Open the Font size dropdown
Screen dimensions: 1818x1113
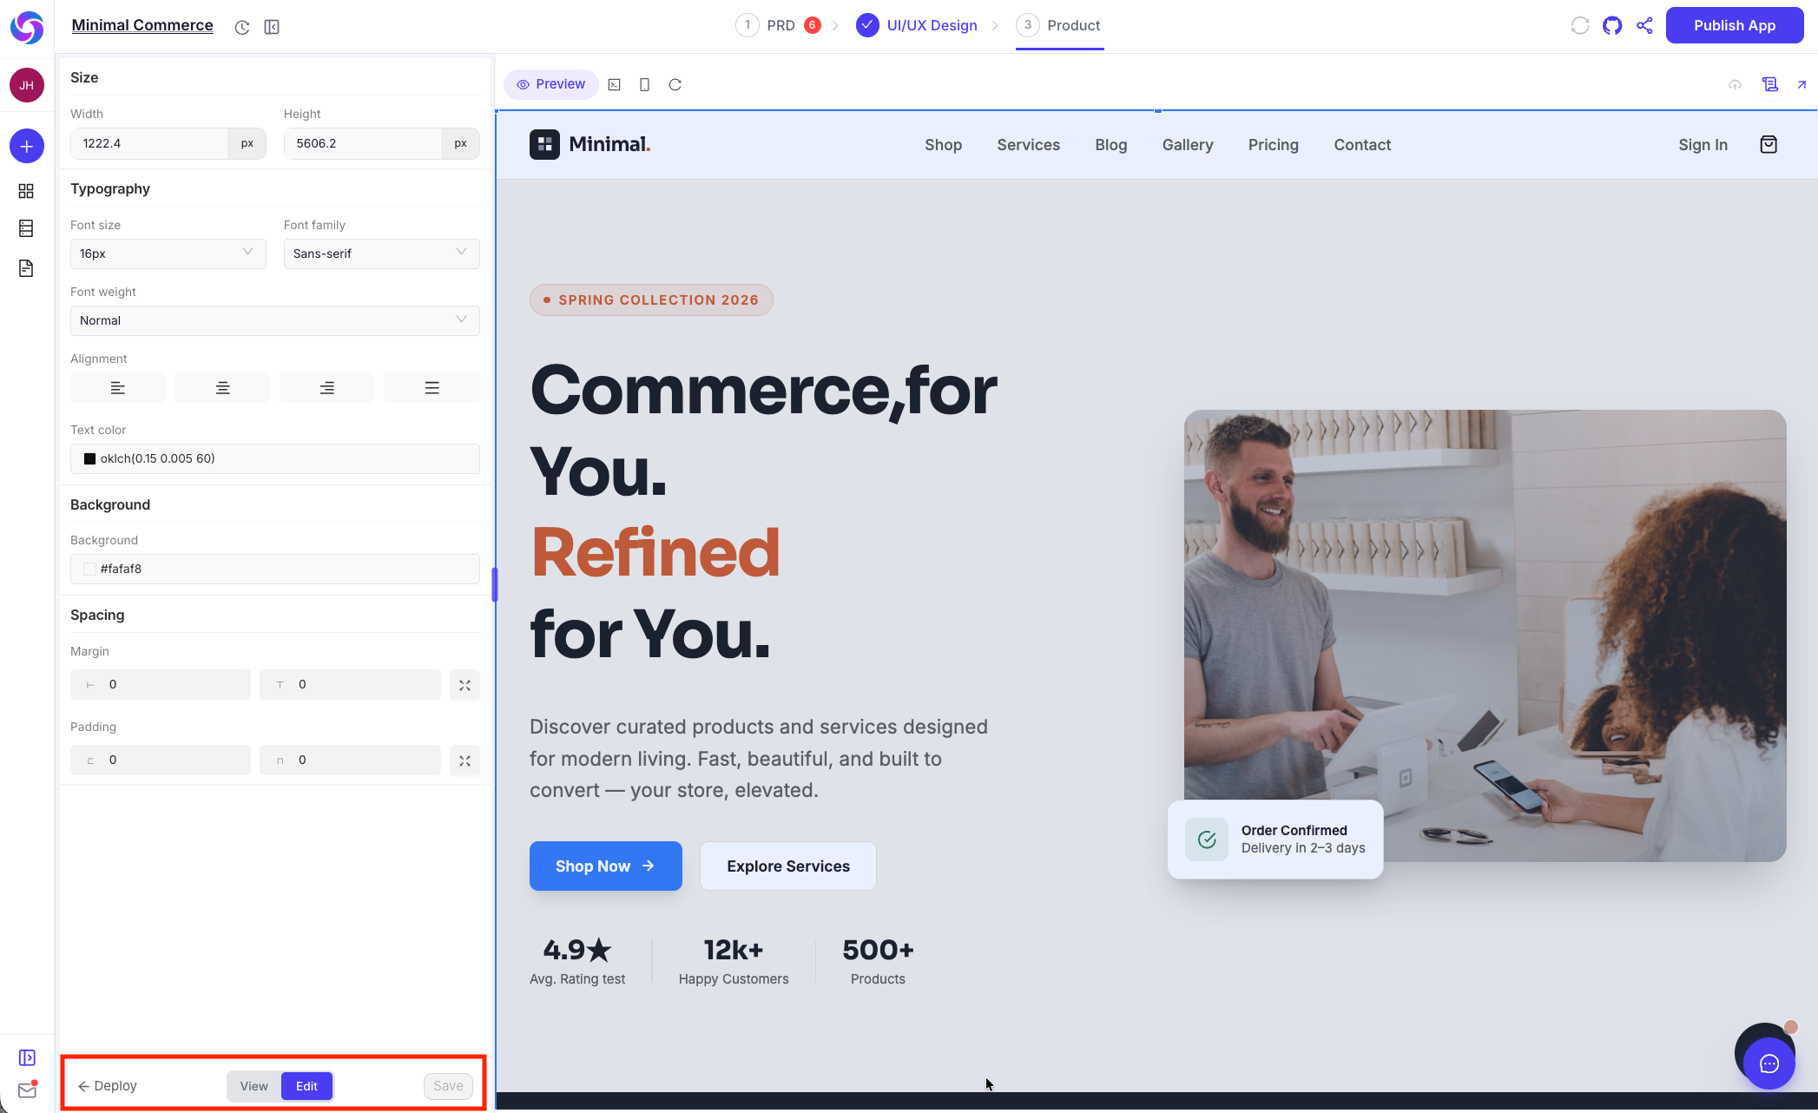tap(168, 254)
